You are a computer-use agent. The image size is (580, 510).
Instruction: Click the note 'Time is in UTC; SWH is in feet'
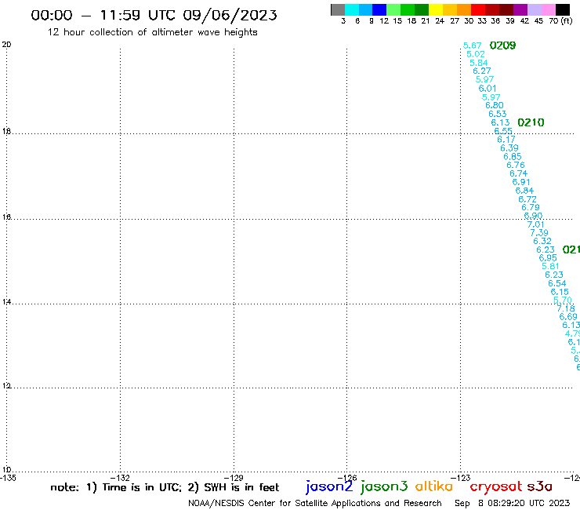[x=165, y=487]
